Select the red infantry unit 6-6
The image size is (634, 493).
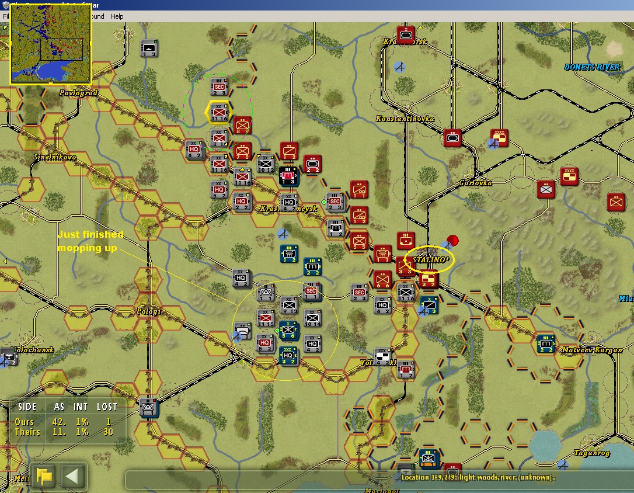pyautogui.click(x=382, y=279)
